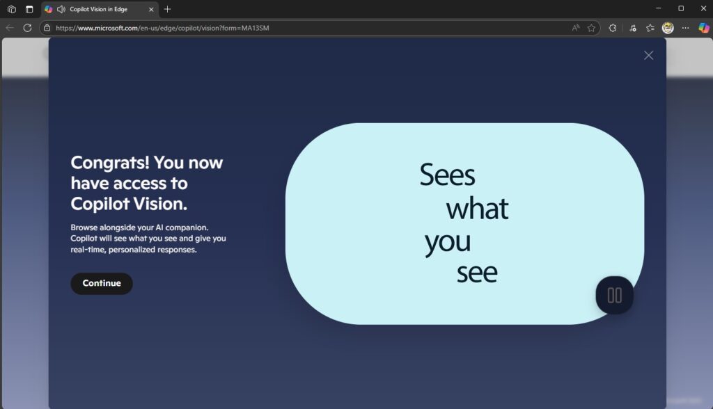
Task: View site information lock icon
Action: pos(47,28)
